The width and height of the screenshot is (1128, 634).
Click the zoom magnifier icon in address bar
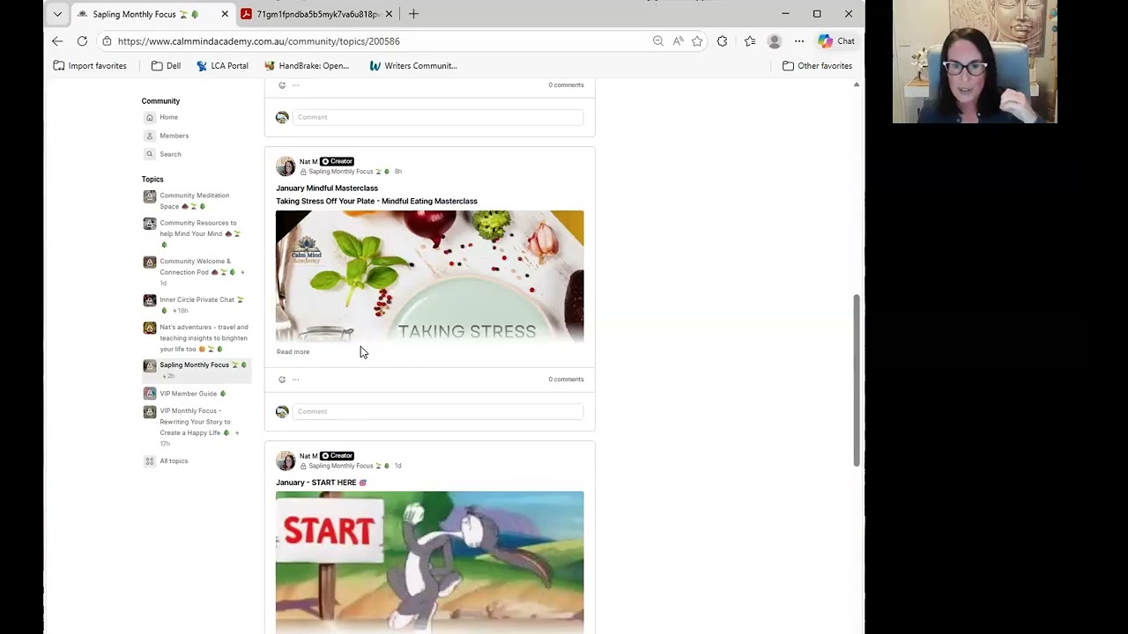click(x=657, y=41)
